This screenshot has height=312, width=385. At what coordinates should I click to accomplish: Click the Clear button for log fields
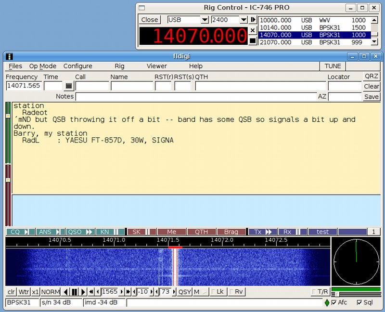[x=371, y=87]
